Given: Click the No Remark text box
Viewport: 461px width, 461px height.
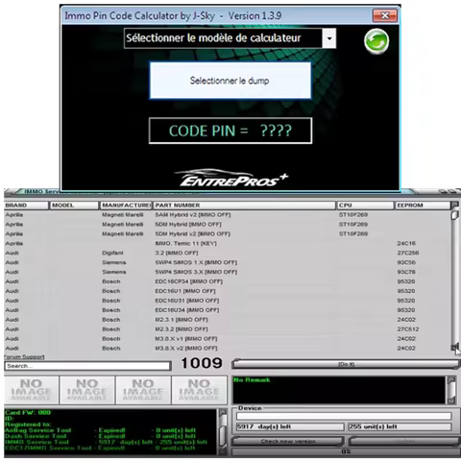Looking at the screenshot, I should (339, 390).
